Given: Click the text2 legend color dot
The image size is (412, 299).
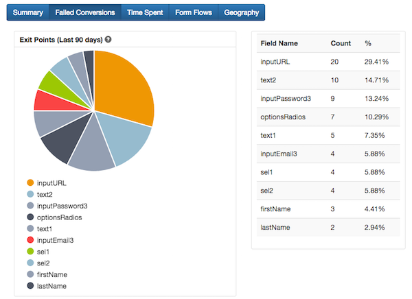Looking at the screenshot, I should coord(30,194).
